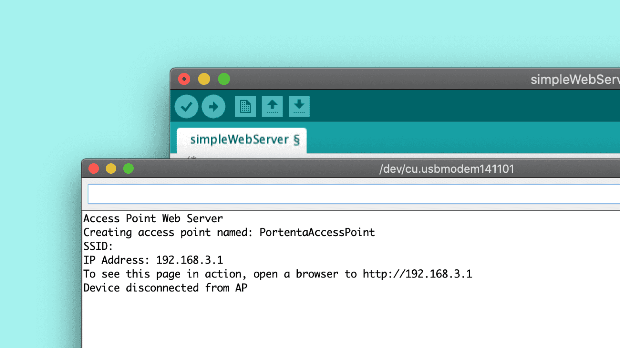Minimize the serial monitor window
620x348 pixels.
pyautogui.click(x=111, y=169)
